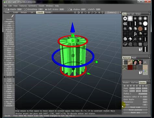Viewport: 154px width, 118px height.
Task: Click the Sharpness slider label
Action: click(128, 102)
